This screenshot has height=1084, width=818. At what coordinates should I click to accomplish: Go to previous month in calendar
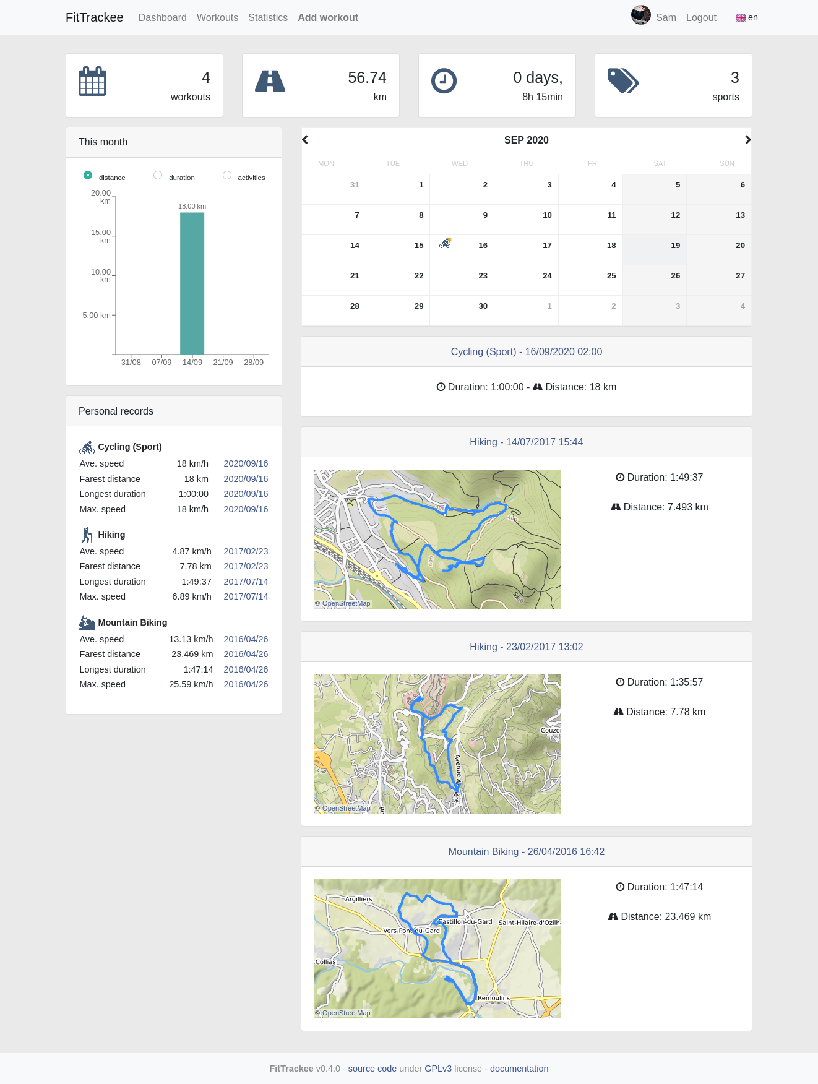coord(305,140)
